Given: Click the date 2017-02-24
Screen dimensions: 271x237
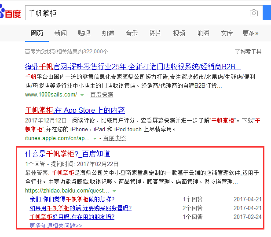Looking at the screenshot, I should [248, 217].
